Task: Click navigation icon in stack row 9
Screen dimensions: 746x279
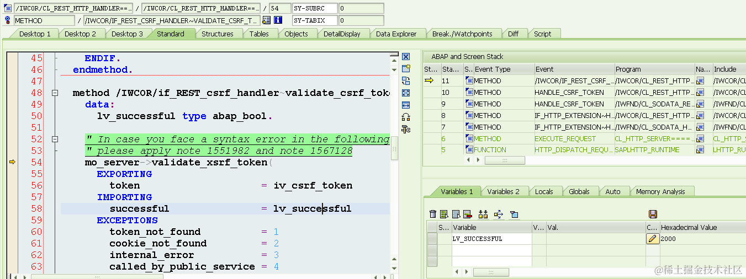Action: pos(700,104)
